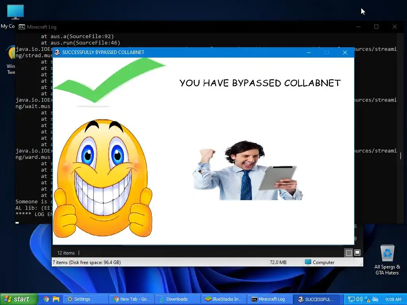Image resolution: width=407 pixels, height=305 pixels.
Task: Click log line at aus.run(SourceFile:46)
Action: click(x=80, y=42)
